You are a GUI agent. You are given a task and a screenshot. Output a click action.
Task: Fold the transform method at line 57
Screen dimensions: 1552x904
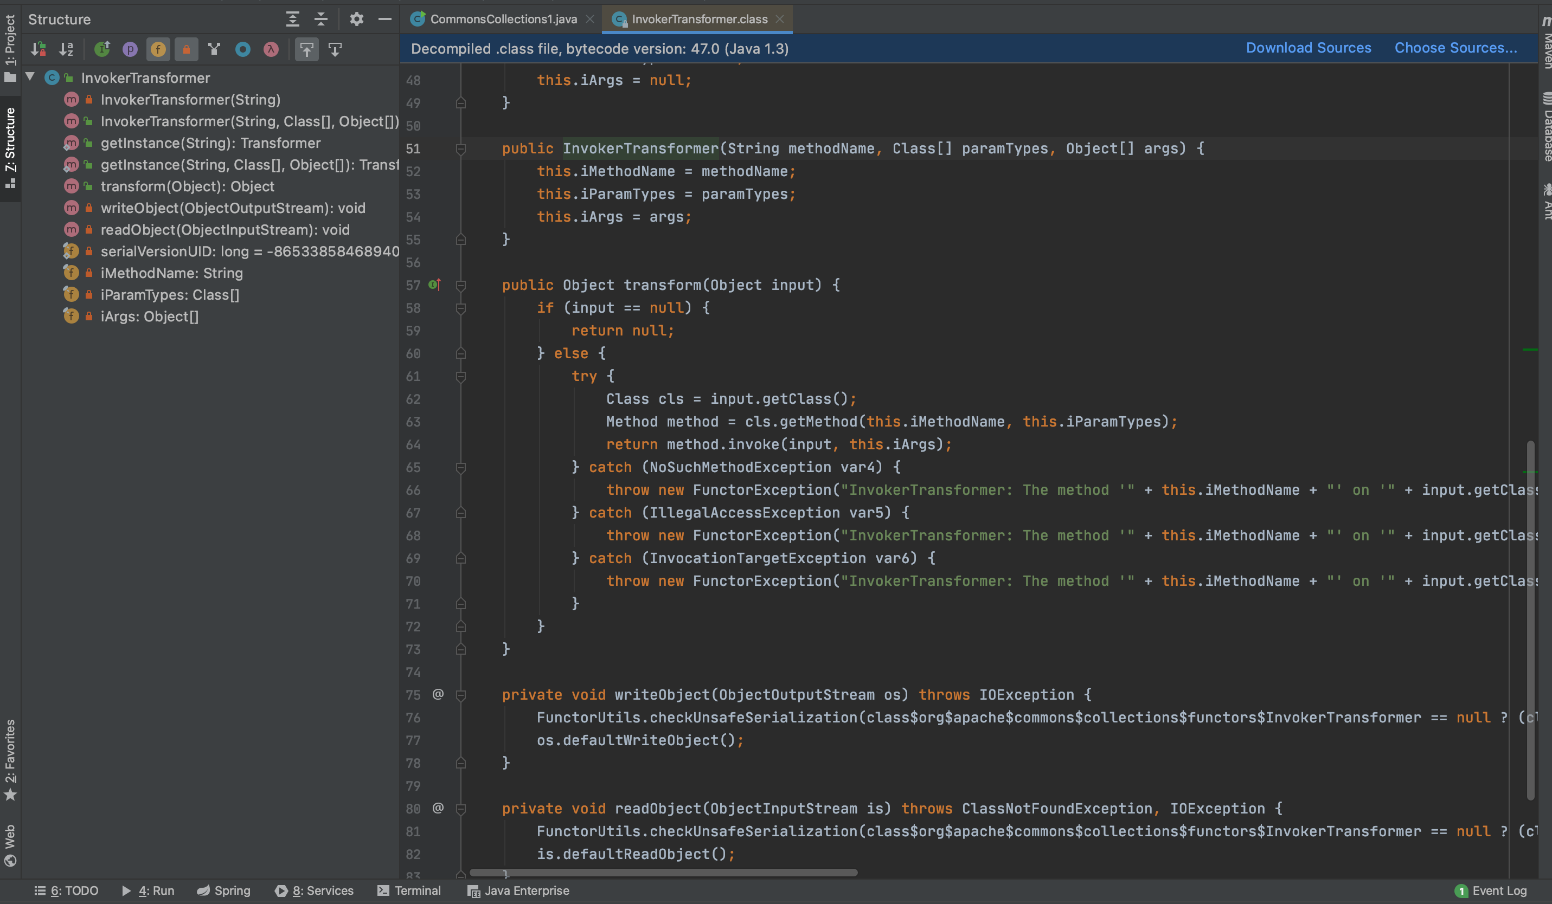pyautogui.click(x=461, y=285)
